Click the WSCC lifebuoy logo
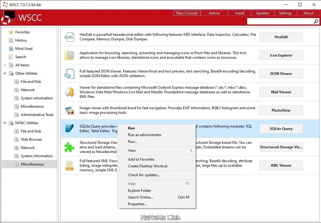 pyautogui.click(x=8, y=18)
